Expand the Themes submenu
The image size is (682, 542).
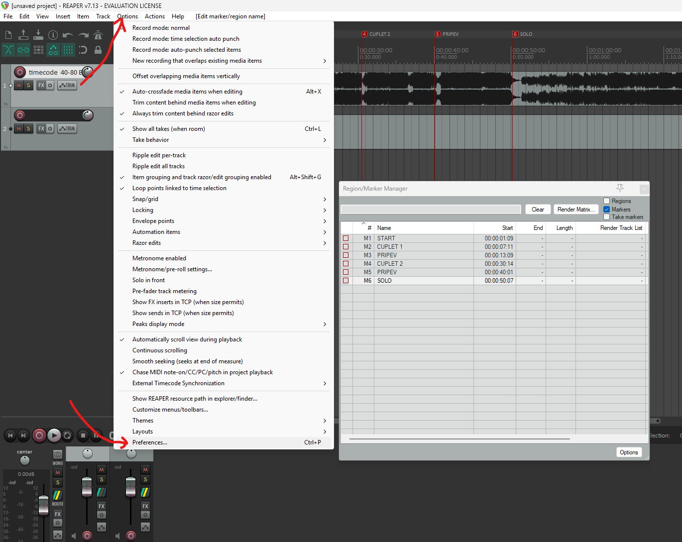tap(224, 421)
